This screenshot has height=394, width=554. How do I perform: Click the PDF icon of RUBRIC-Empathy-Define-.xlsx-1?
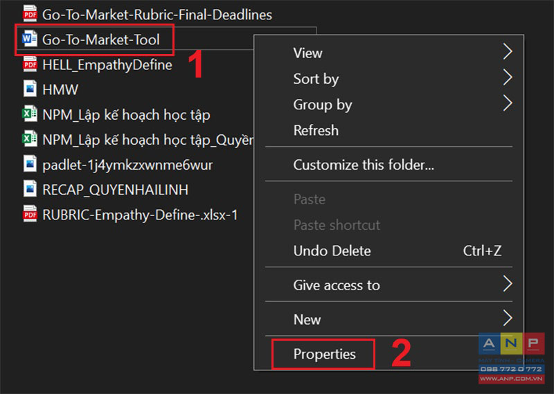click(30, 214)
